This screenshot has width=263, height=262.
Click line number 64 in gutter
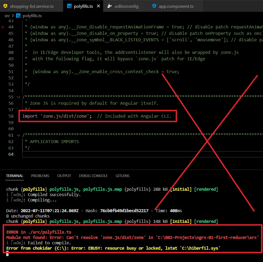tap(11, 154)
